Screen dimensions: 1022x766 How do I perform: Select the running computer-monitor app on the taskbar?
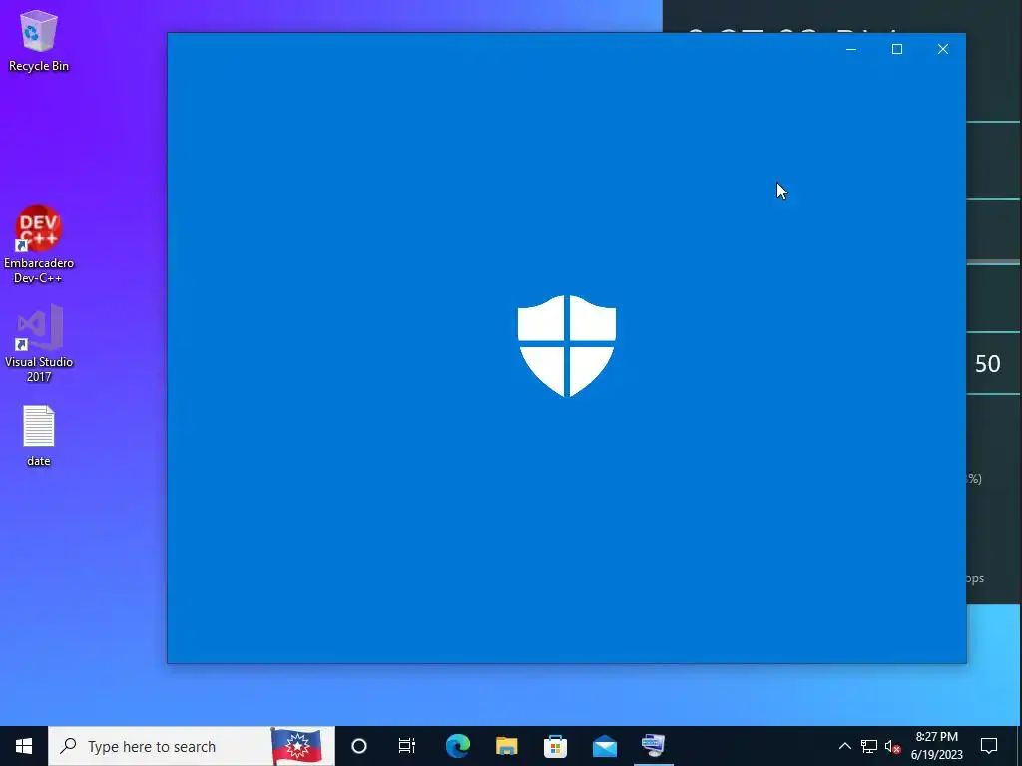[x=653, y=746]
